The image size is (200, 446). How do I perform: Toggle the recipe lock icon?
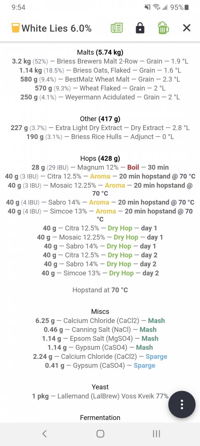click(140, 28)
